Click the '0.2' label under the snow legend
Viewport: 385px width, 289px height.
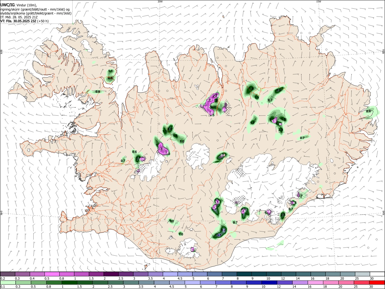point(2,278)
